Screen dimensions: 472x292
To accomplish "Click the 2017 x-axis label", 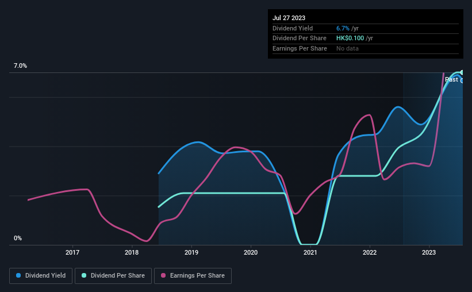I will 72,252.
